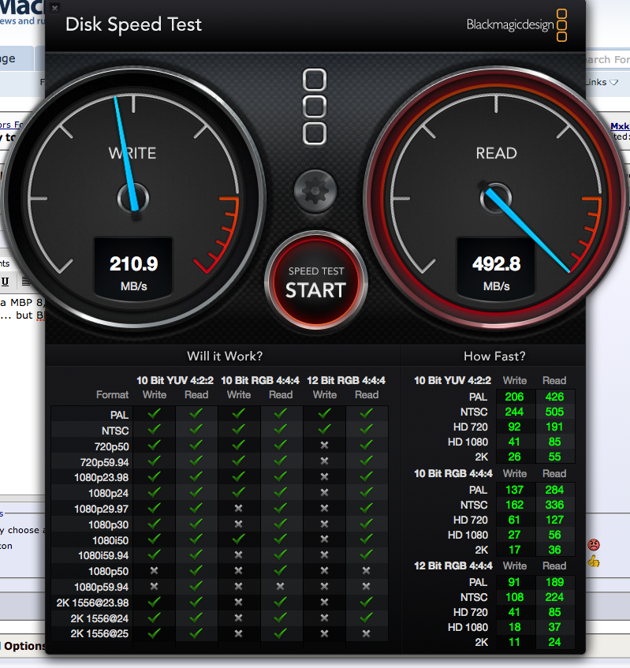Click the 2K 1556@24 format row label
Screen dimensions: 630x668
[99, 618]
